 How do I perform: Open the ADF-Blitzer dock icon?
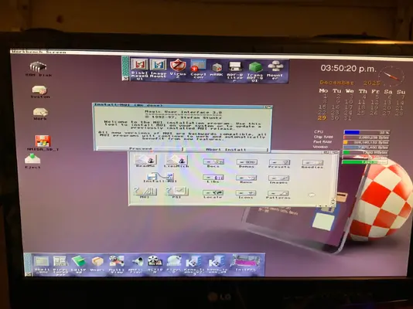[x=235, y=71]
